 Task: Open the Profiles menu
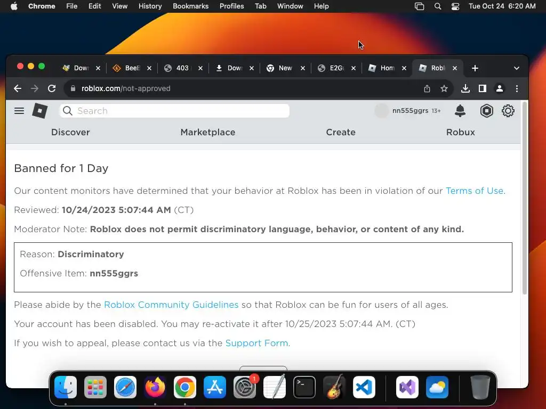pos(231,6)
